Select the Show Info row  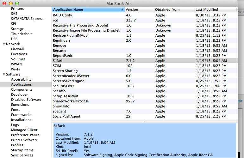[x=145, y=106]
